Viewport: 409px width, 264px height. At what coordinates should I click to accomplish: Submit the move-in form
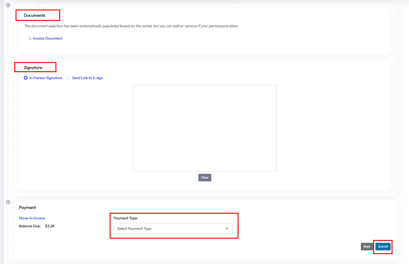[x=383, y=247]
